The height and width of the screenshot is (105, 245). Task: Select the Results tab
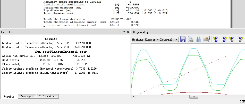coord(9,97)
